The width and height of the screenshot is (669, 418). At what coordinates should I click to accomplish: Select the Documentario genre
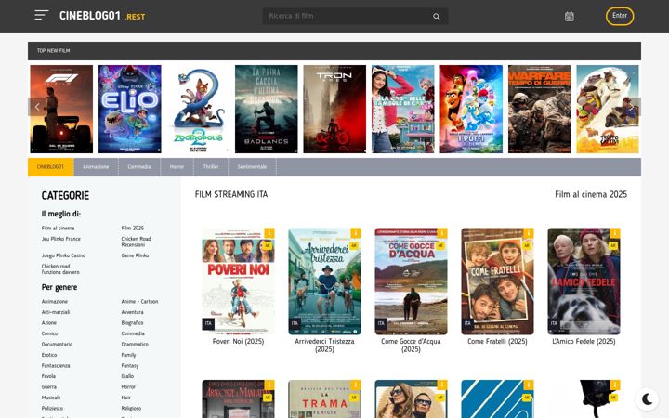coord(58,345)
